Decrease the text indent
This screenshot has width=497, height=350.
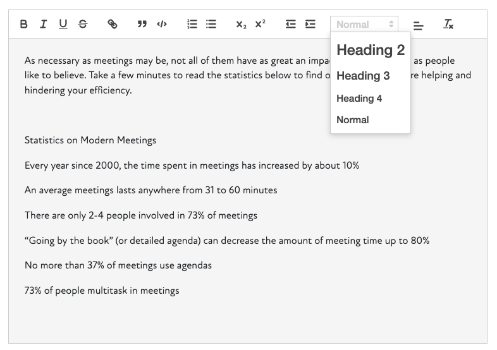pyautogui.click(x=290, y=24)
